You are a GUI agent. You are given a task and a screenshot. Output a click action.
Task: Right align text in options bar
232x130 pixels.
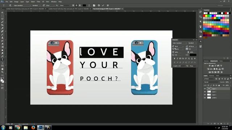(x=80, y=5)
